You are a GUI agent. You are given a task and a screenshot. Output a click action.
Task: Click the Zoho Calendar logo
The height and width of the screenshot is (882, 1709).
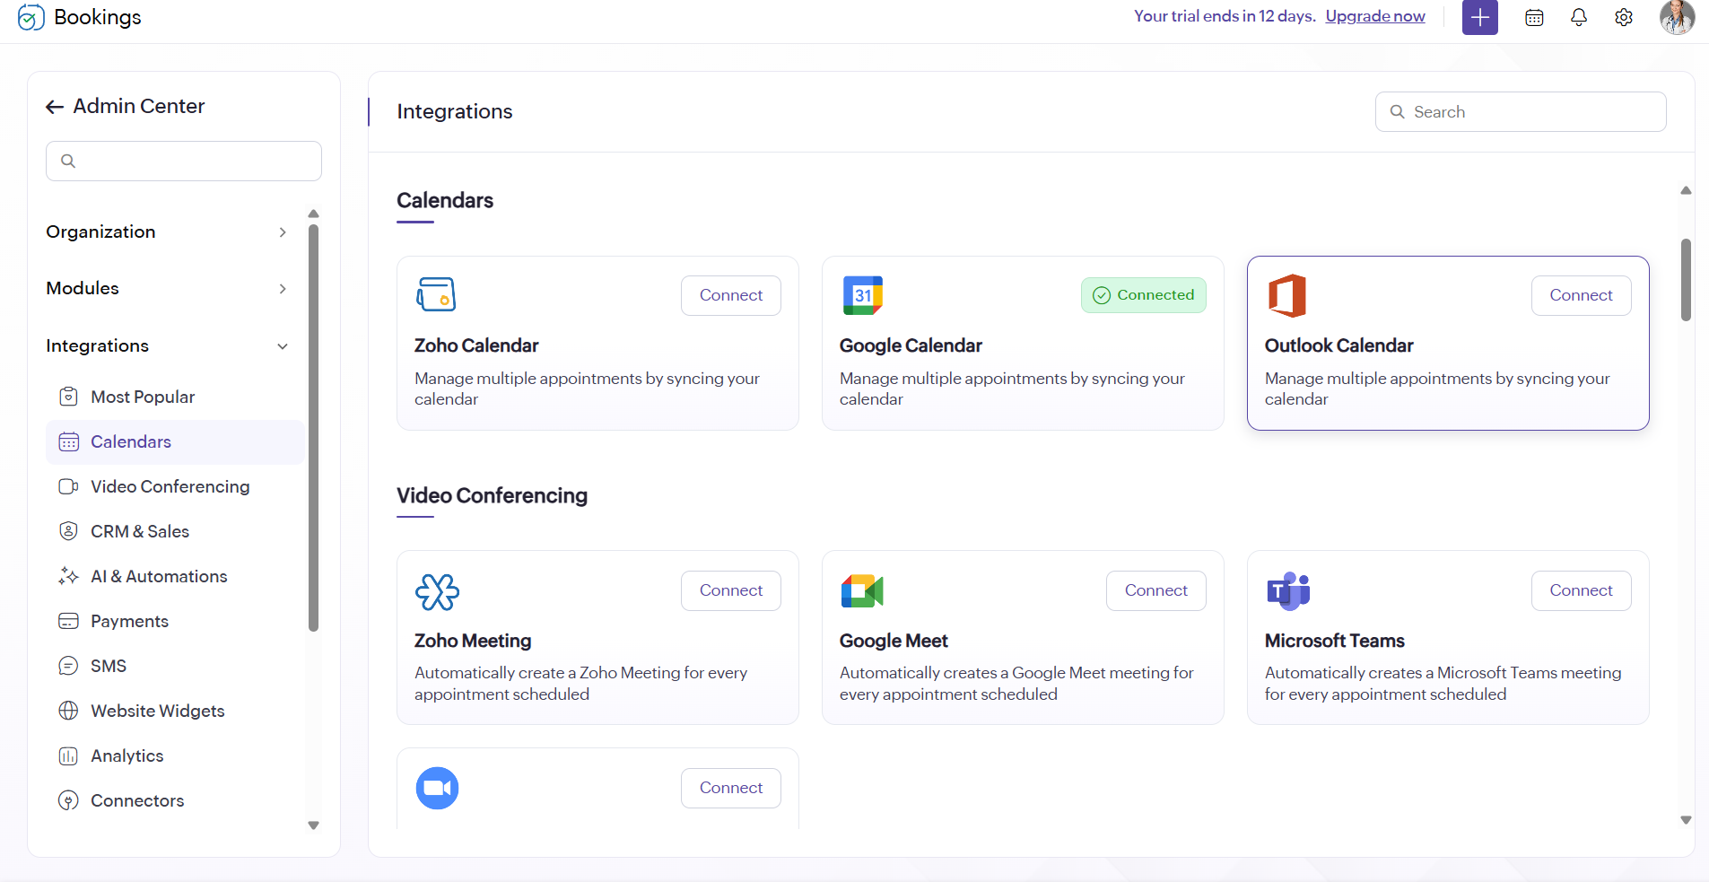436,294
